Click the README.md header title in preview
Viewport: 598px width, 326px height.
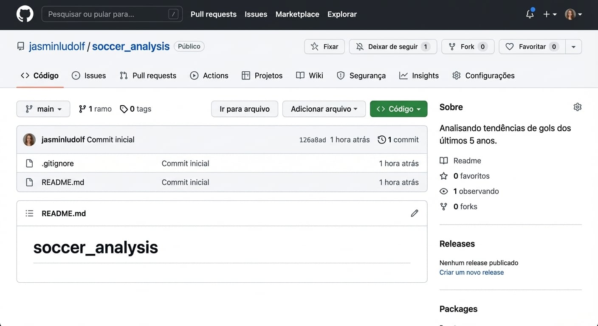pyautogui.click(x=64, y=214)
